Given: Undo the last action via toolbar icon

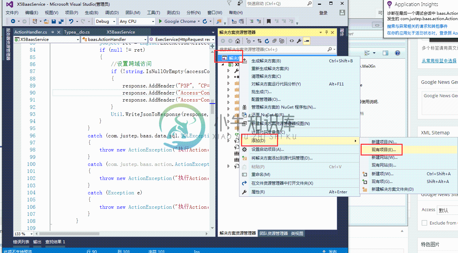Looking at the screenshot, I should pyautogui.click(x=71, y=21).
